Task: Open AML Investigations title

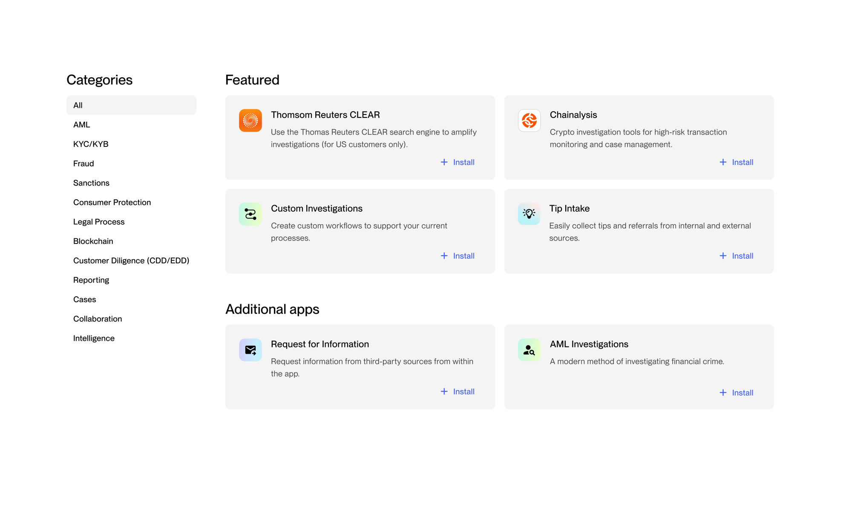Action: pos(589,344)
